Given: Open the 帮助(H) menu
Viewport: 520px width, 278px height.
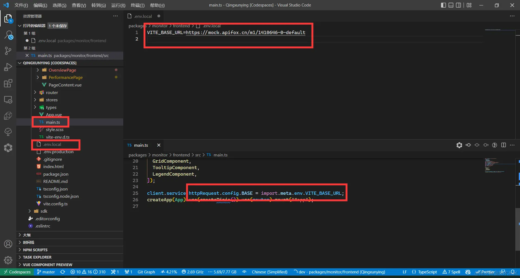Looking at the screenshot, I should point(157,5).
